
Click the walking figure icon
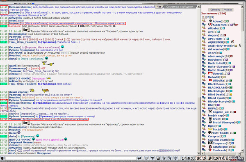click(x=164, y=158)
